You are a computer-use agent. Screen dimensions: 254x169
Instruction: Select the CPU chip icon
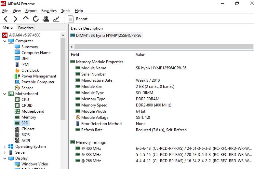pos(17,100)
